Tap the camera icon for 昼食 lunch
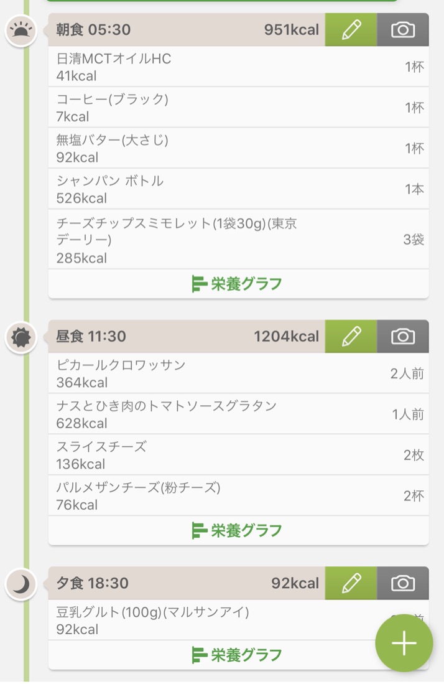This screenshot has height=684, width=444. (x=403, y=336)
